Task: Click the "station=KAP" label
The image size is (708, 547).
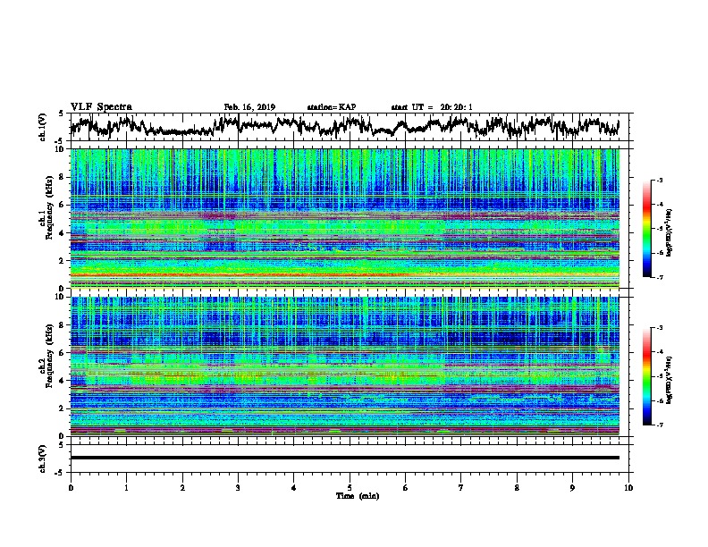Action: pyautogui.click(x=332, y=107)
